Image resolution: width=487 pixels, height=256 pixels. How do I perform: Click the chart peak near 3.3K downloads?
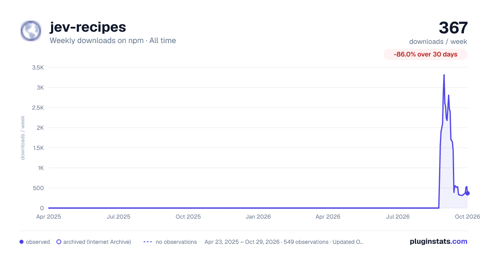coord(444,75)
